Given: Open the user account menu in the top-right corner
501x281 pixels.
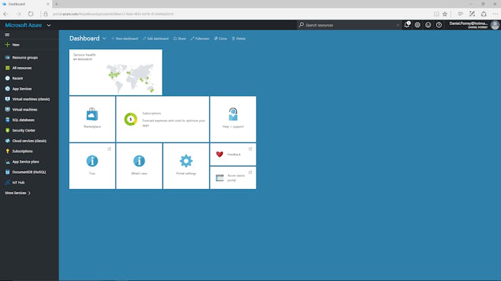Looking at the screenshot, I should (x=474, y=25).
